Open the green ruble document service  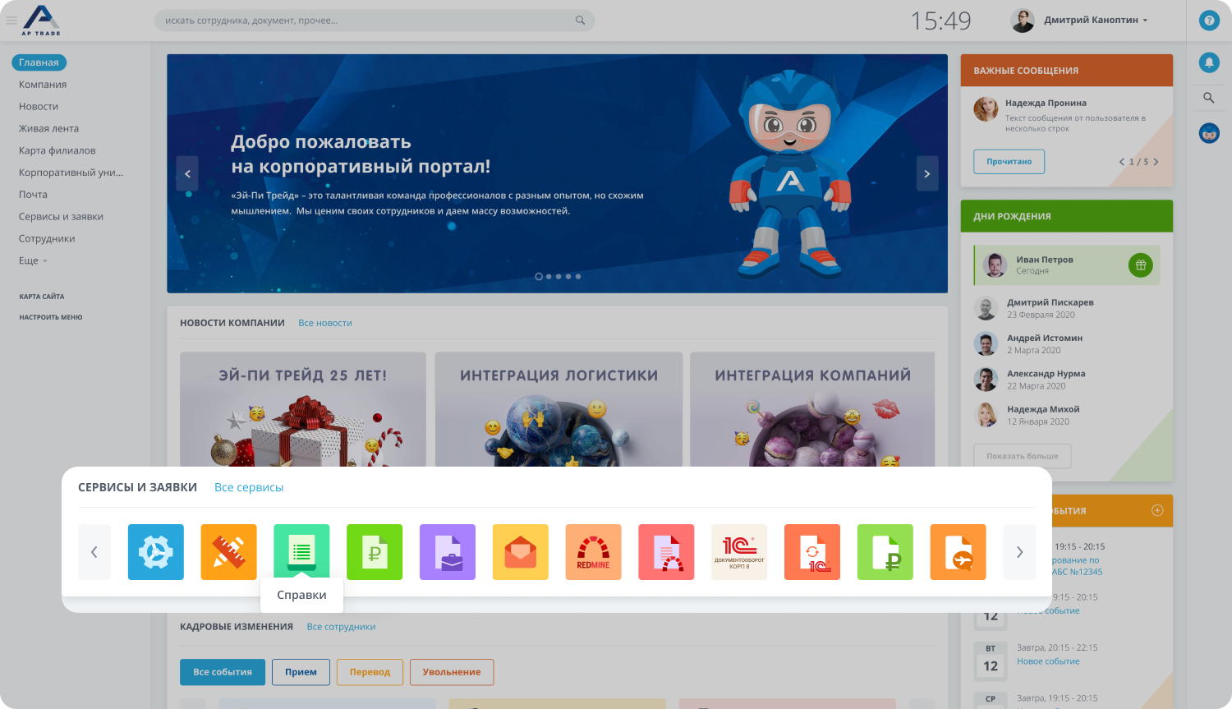coord(375,552)
